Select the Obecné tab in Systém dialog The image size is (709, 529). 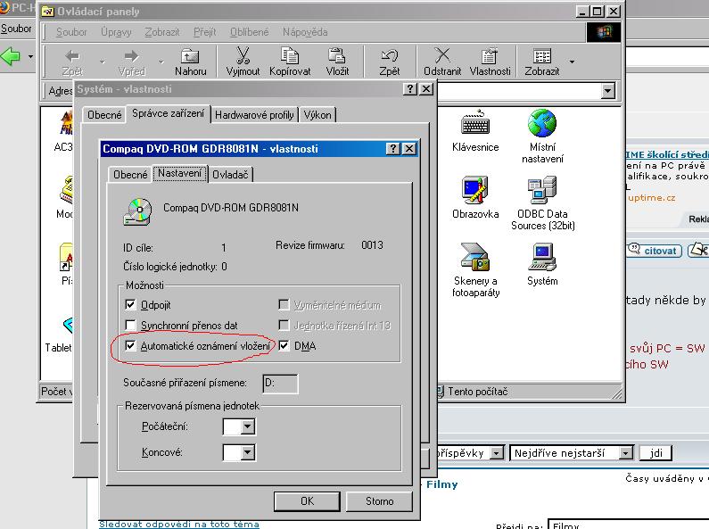[x=104, y=115]
